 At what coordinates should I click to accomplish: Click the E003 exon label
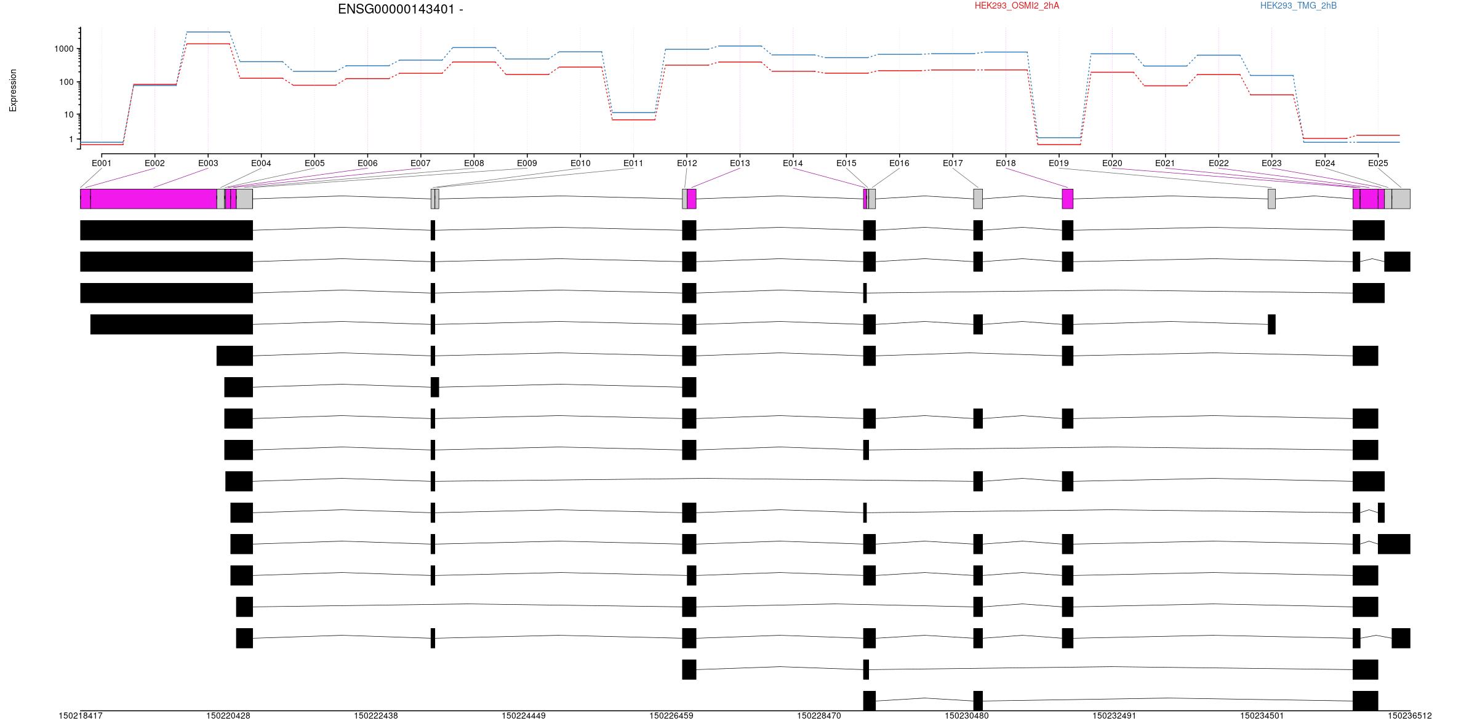coord(208,164)
